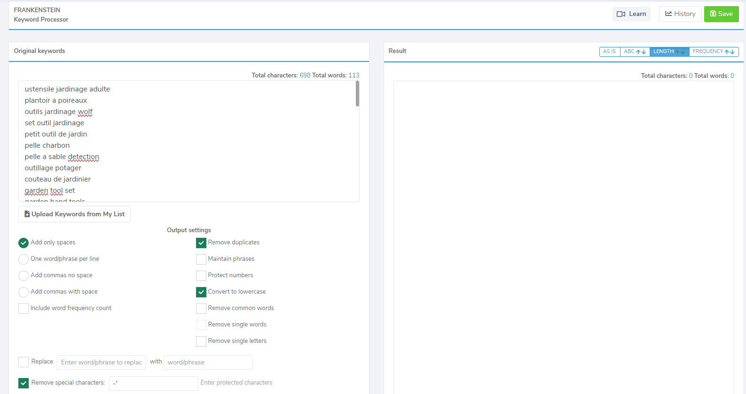
Task: Open the History chart button
Action: tap(680, 14)
